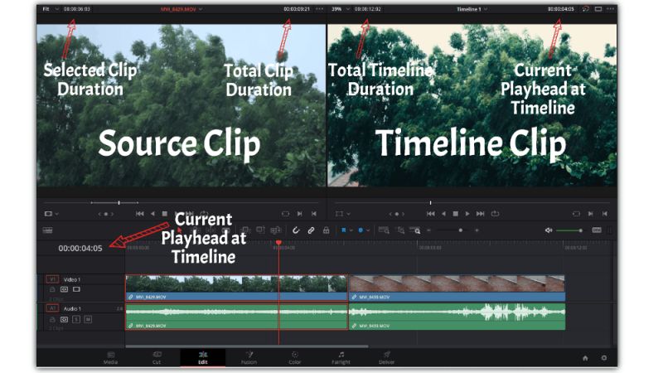
Task: Select second video clip with brick thumbnails
Action: click(457, 288)
